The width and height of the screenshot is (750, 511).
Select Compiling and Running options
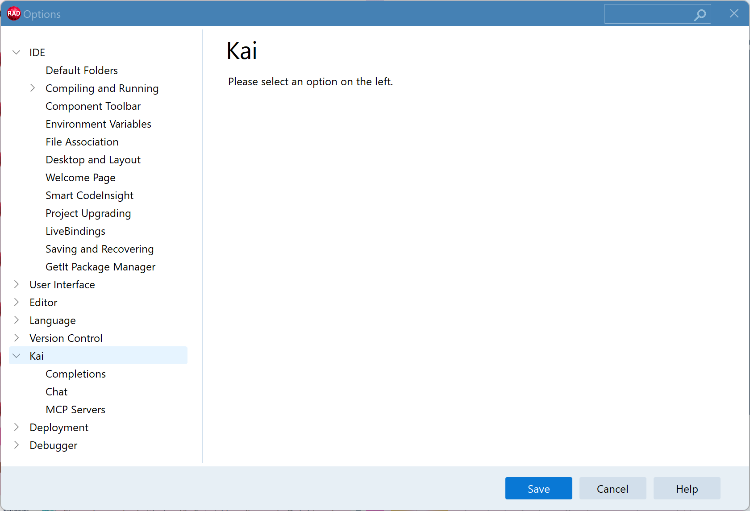click(x=102, y=88)
